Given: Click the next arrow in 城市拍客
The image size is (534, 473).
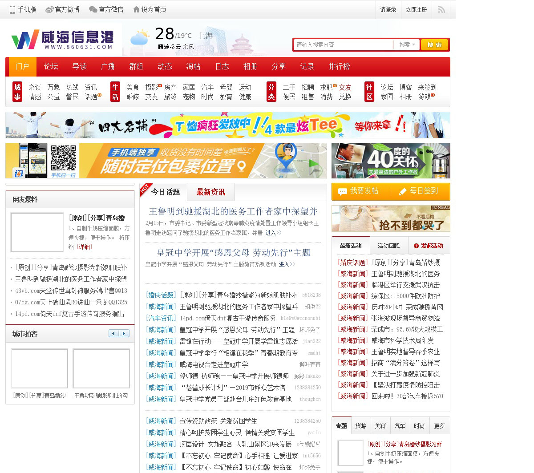Looking at the screenshot, I should tap(124, 333).
